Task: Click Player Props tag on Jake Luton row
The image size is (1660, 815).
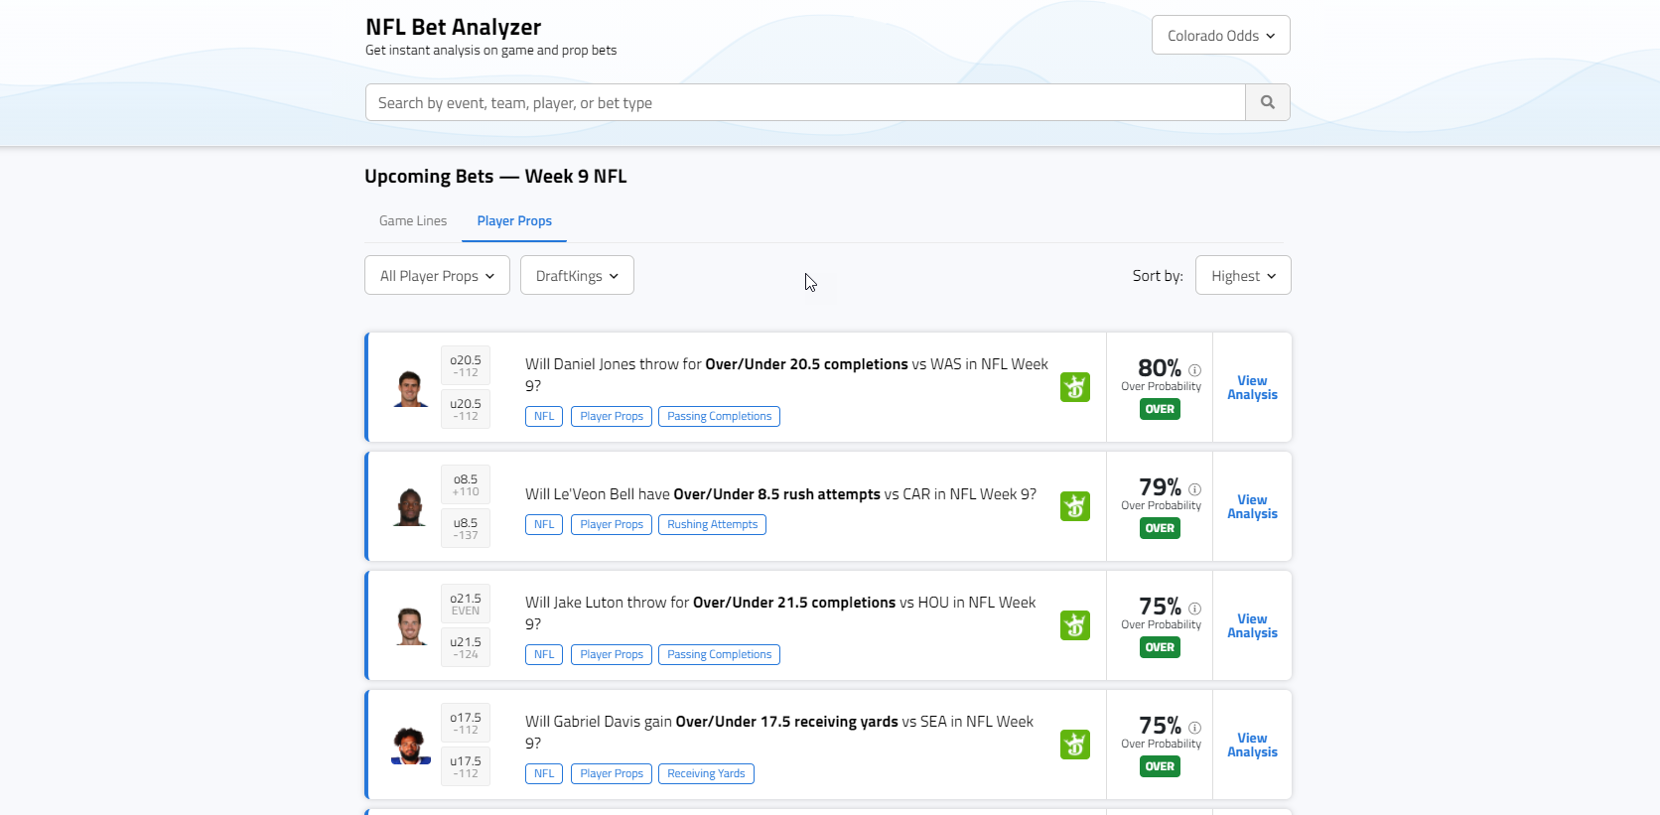Action: (612, 655)
